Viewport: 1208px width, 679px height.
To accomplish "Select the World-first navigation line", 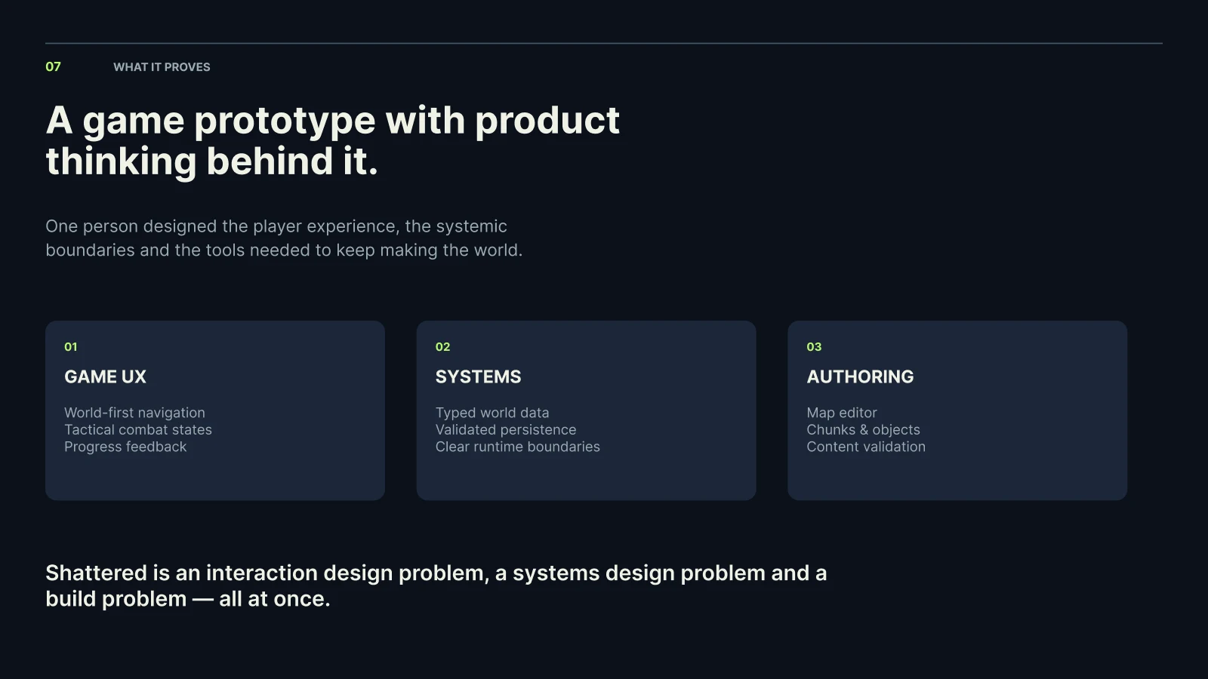I will pyautogui.click(x=134, y=413).
